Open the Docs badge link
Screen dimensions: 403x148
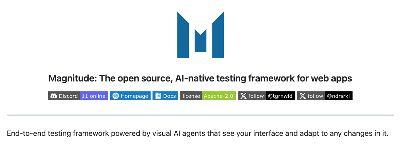(x=165, y=96)
